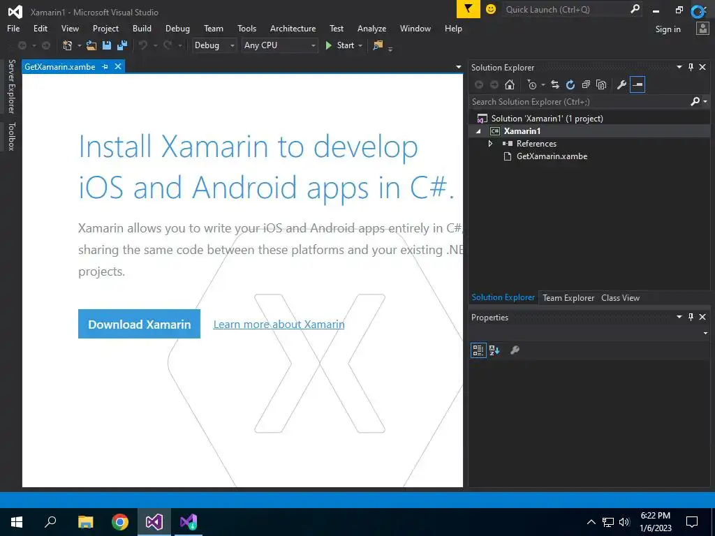This screenshot has height=536, width=715.
Task: Toggle pin on GetXamarin.xambe tab
Action: [x=105, y=66]
